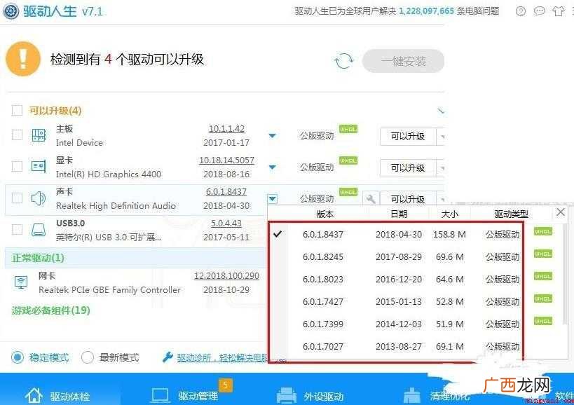The height and width of the screenshot is (405, 574).
Task: Click version link 12.2018.100.290
Action: (x=226, y=276)
